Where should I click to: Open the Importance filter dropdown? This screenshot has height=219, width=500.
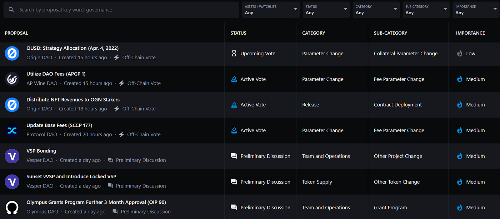point(476,10)
